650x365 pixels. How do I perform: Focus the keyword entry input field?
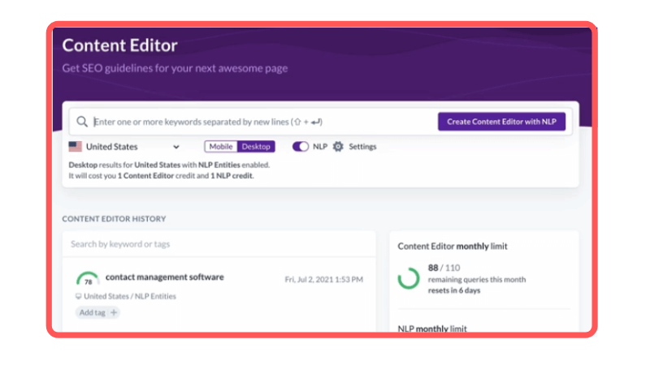coord(263,122)
